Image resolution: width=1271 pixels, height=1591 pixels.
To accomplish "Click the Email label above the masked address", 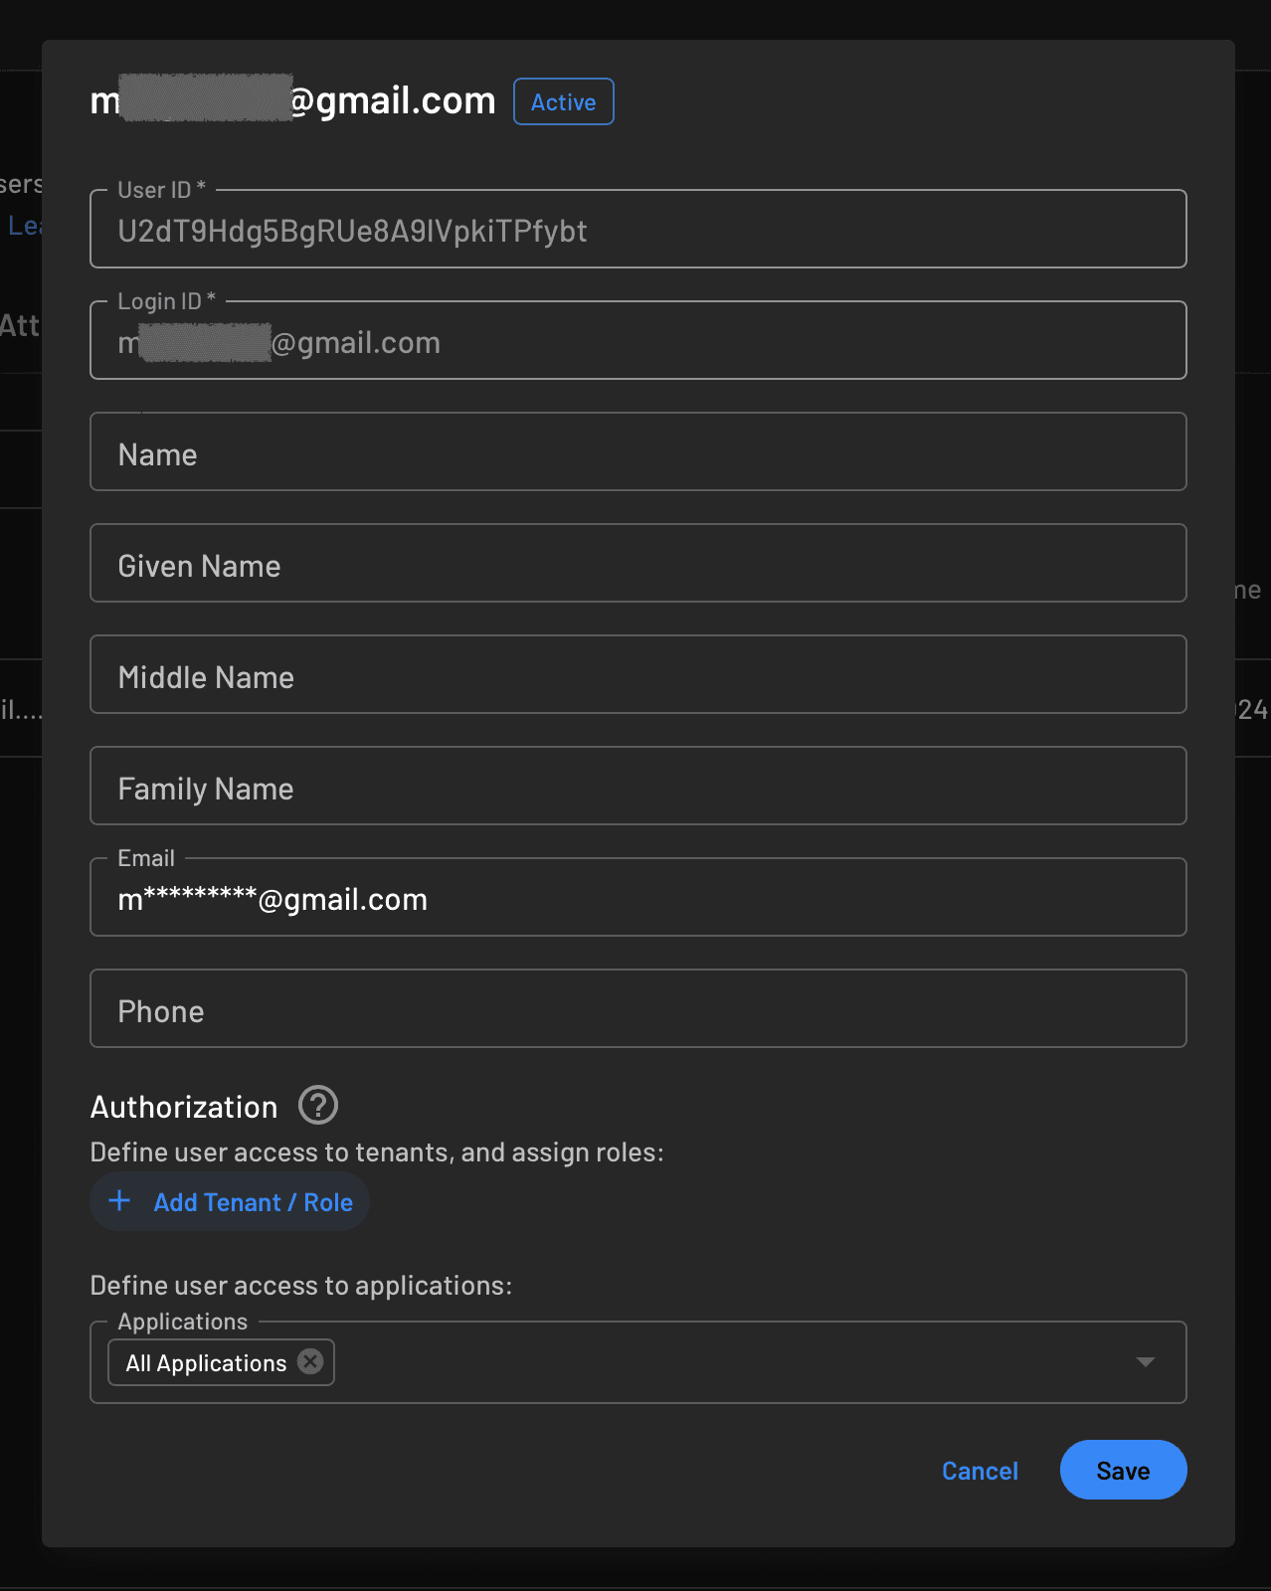I will tap(145, 857).
